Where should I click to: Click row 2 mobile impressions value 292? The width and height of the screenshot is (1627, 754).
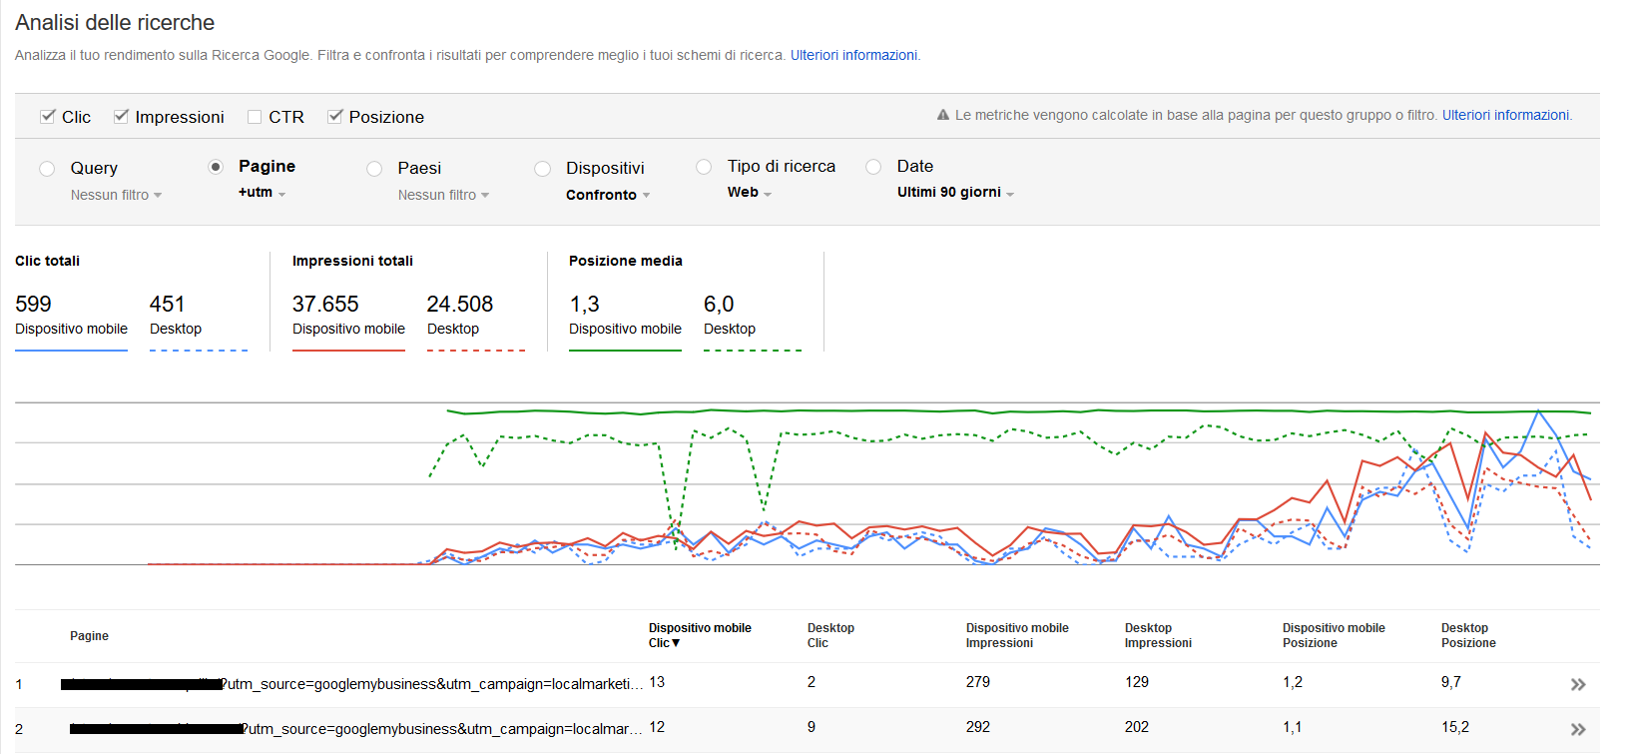click(978, 727)
